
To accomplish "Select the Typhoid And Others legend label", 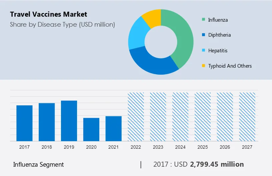I will coord(230,66).
